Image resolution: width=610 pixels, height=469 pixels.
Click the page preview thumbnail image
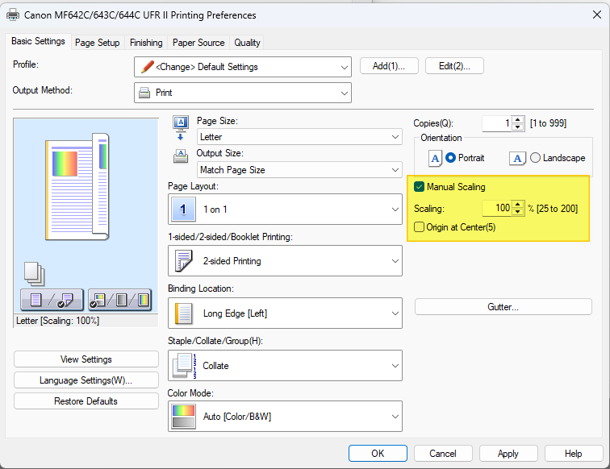tap(77, 187)
